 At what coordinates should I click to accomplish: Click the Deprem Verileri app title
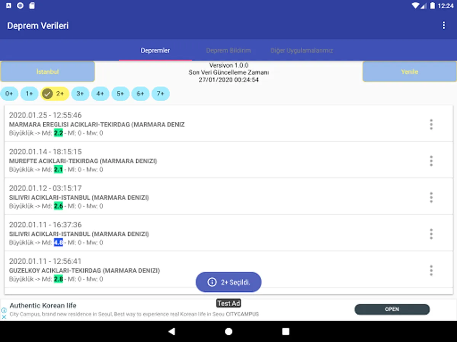pyautogui.click(x=38, y=26)
